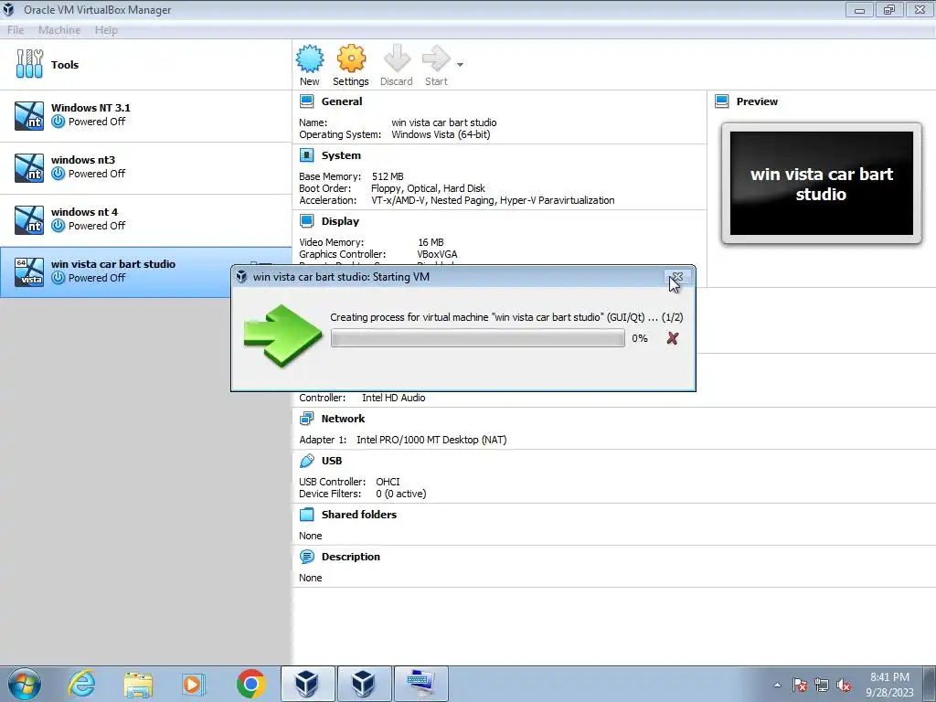Image resolution: width=936 pixels, height=702 pixels.
Task: Click the Description section header
Action: 350,557
